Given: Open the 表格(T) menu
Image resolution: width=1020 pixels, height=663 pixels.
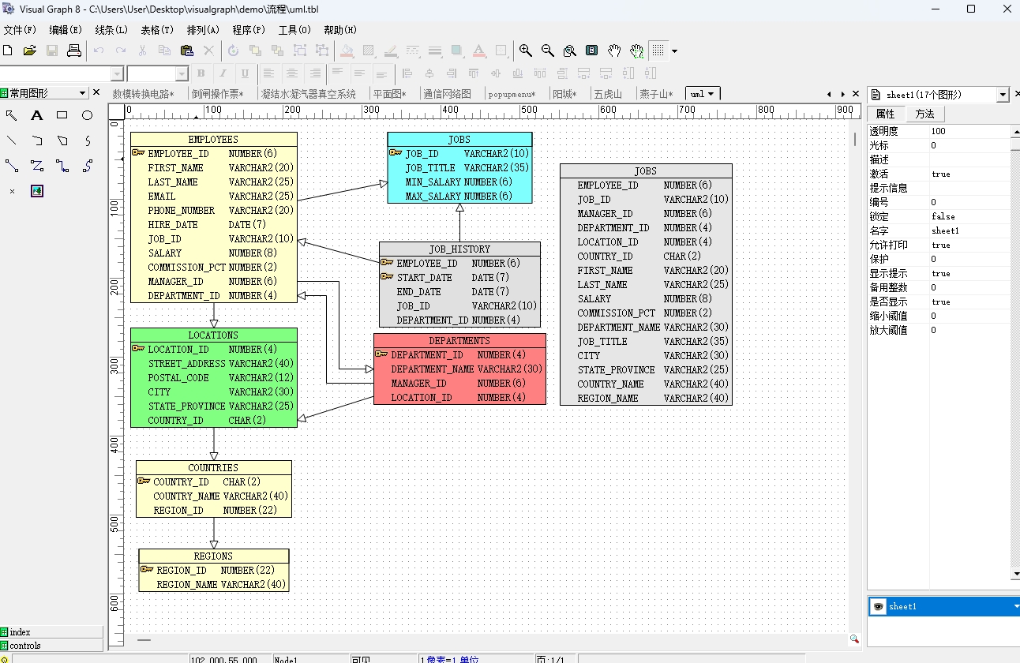Looking at the screenshot, I should (x=157, y=30).
